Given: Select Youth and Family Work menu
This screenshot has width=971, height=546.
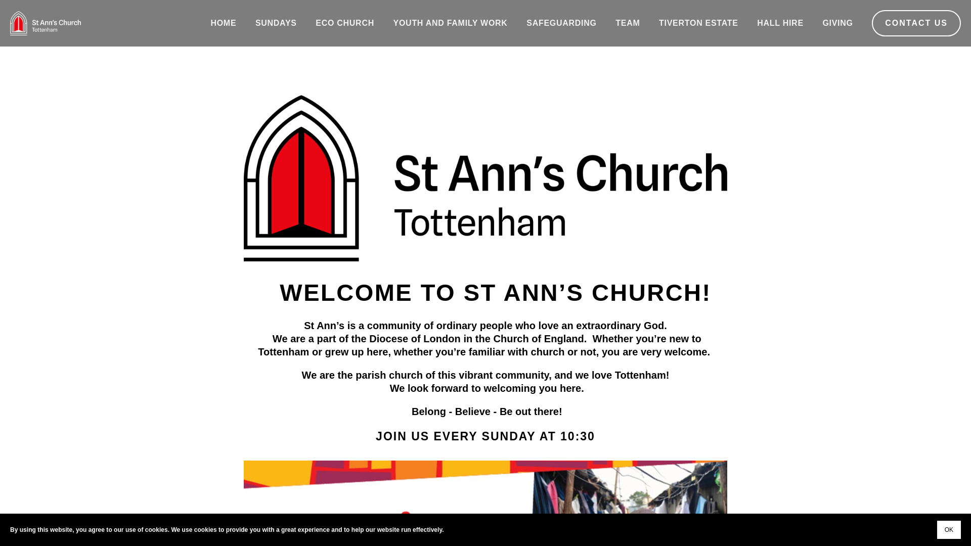Looking at the screenshot, I should (x=450, y=23).
